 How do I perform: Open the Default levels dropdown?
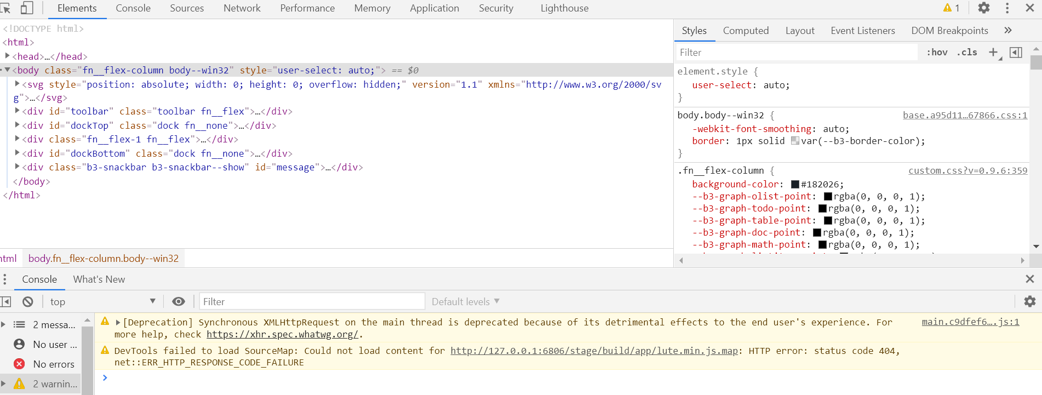[465, 302]
